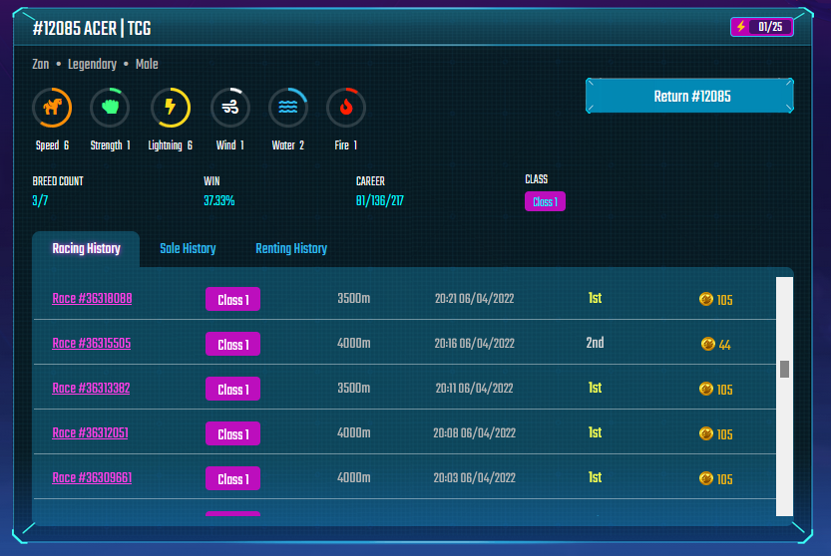
Task: Click the 20:21 06/04/2022 timestamp
Action: [474, 298]
